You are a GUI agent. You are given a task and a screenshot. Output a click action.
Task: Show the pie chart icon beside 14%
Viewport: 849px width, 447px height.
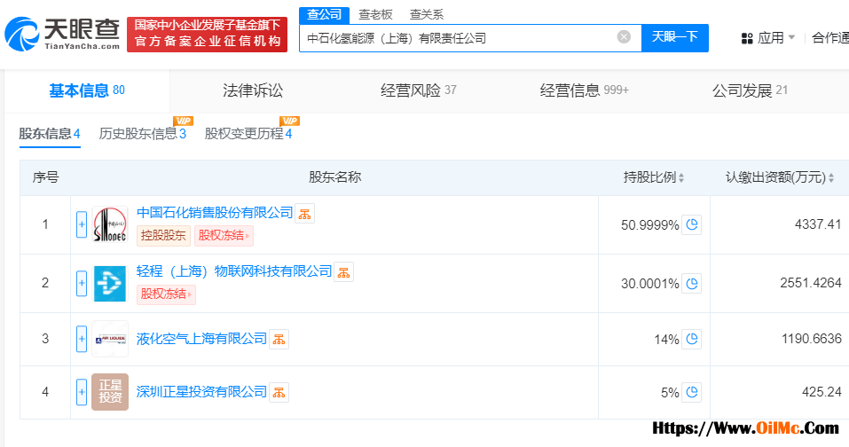[x=692, y=339]
